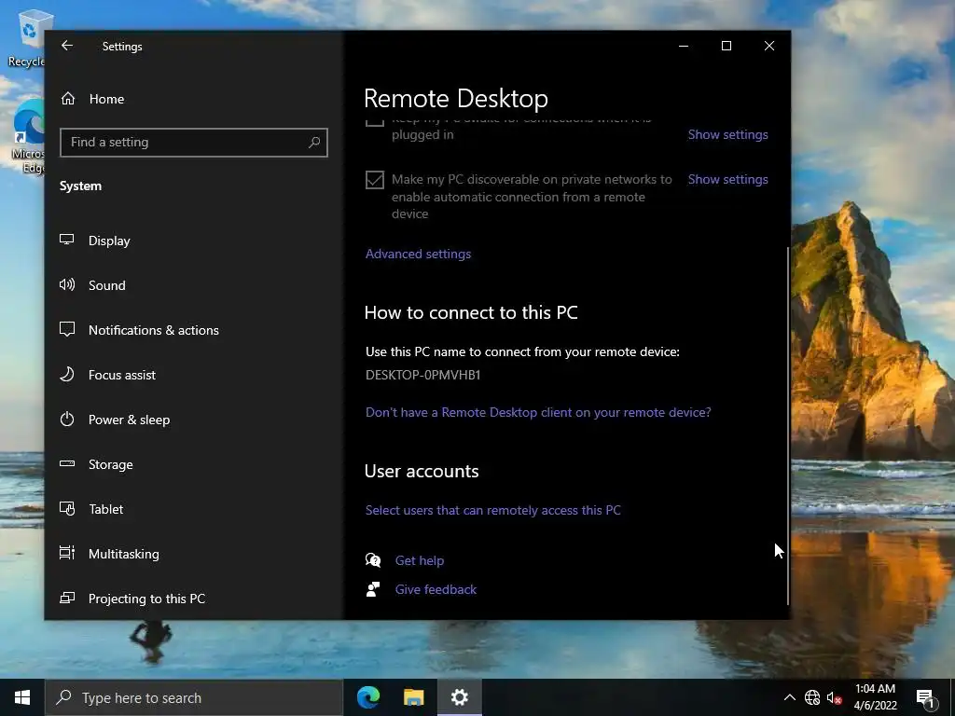The image size is (955, 716).
Task: Select the Storage drive icon
Action: pos(67,463)
